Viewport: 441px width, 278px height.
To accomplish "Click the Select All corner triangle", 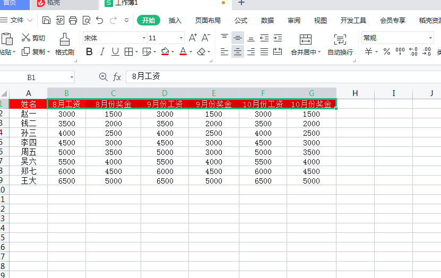I will pyautogui.click(x=4, y=93).
